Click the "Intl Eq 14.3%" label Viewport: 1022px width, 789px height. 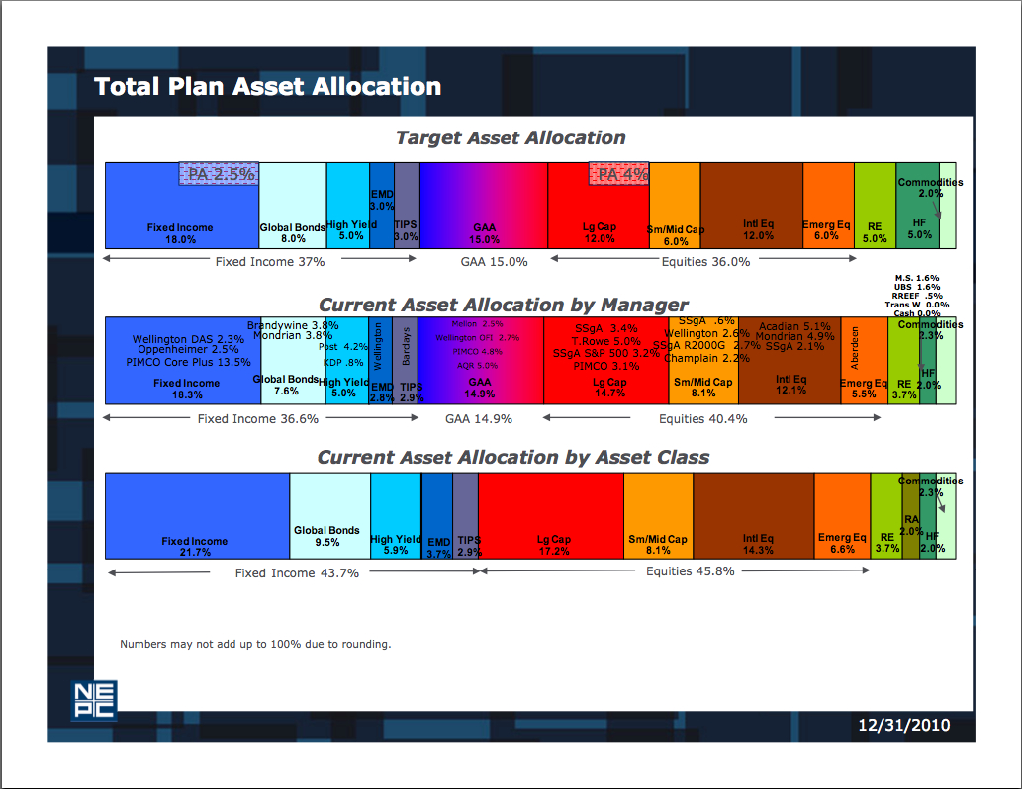(758, 544)
